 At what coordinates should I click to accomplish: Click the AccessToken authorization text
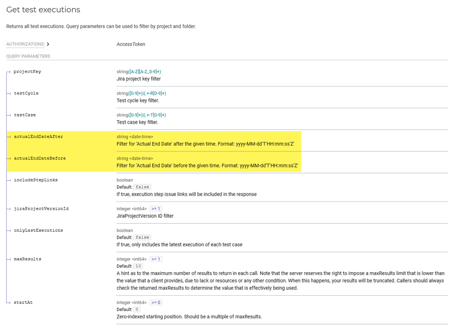pyautogui.click(x=131, y=44)
